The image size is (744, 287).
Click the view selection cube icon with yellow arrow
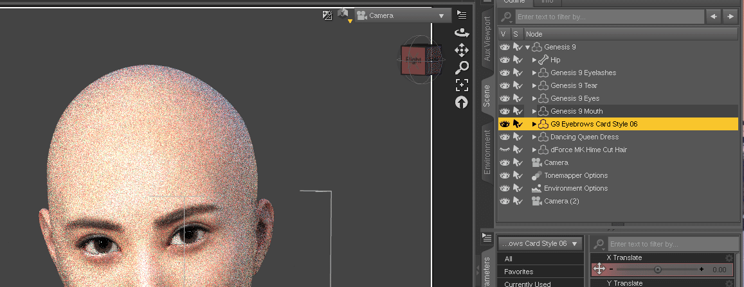coord(343,15)
